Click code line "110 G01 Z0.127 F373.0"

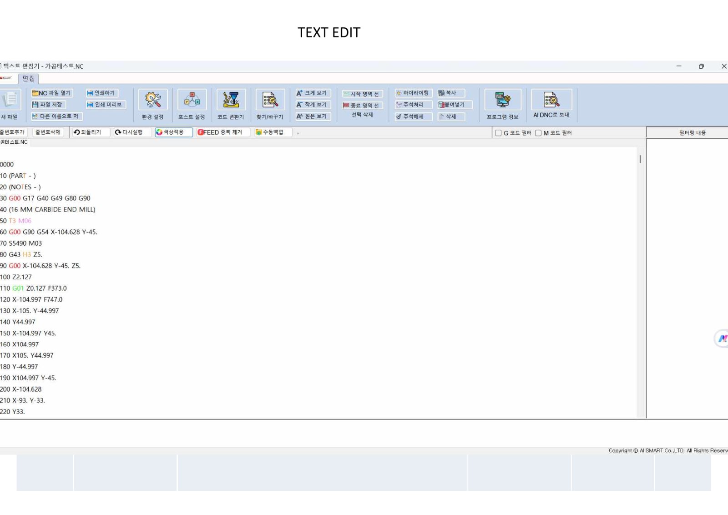click(33, 288)
